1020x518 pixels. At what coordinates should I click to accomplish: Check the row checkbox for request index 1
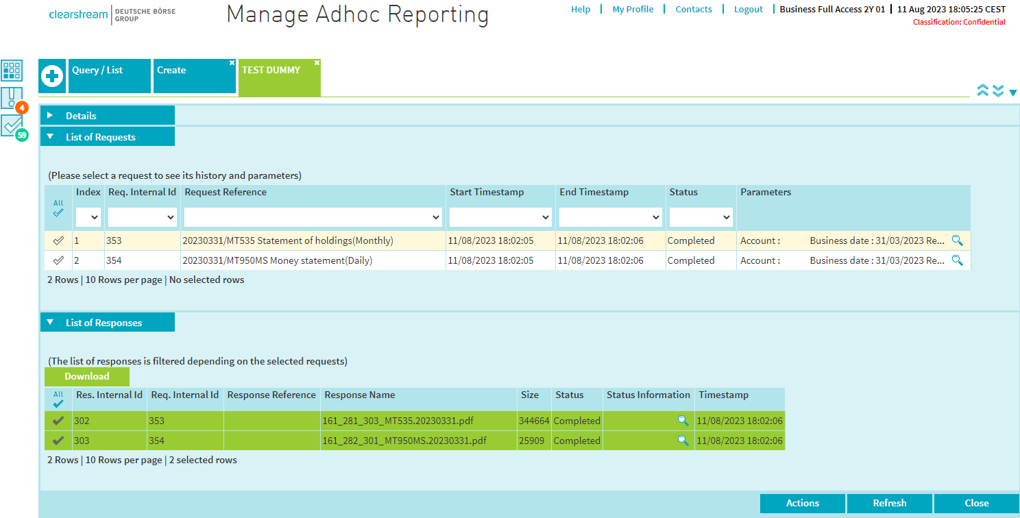point(58,241)
